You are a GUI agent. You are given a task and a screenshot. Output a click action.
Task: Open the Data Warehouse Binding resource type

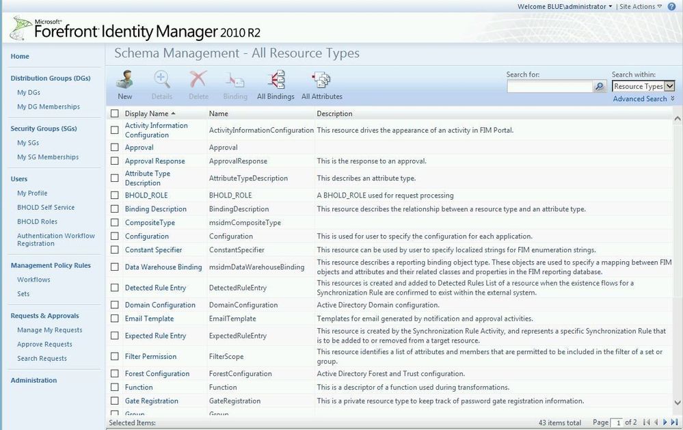pos(163,267)
